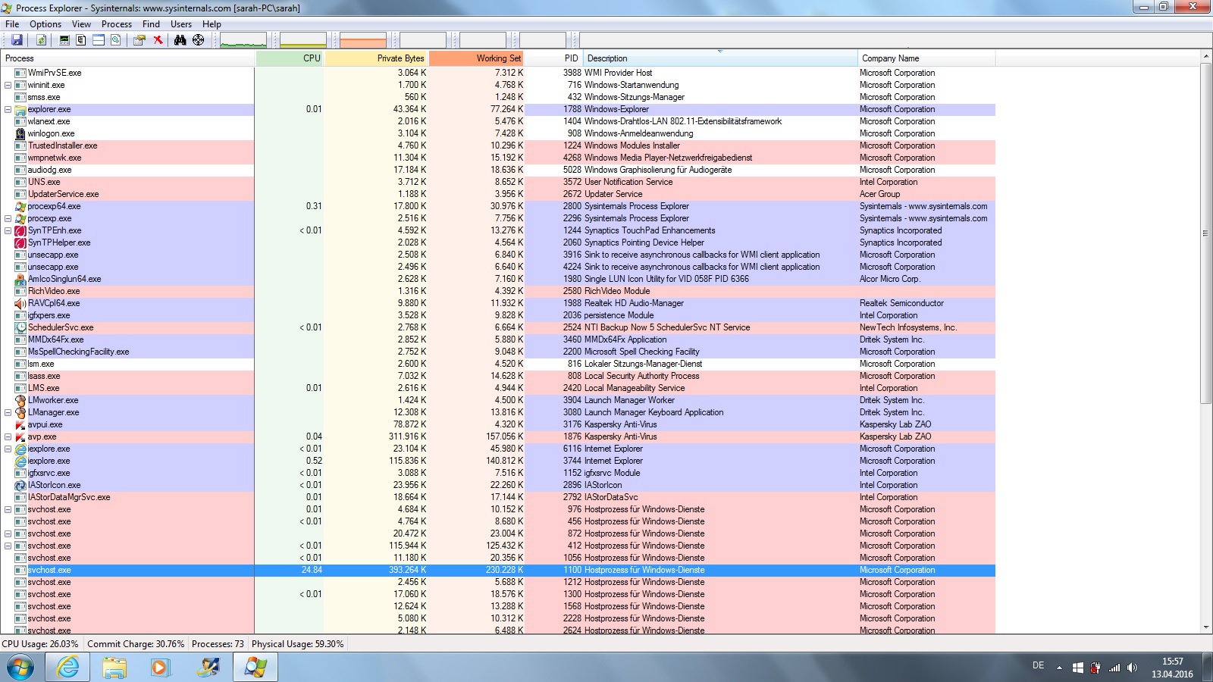1213x682 pixels.
Task: Click the green CPU usage mini graph
Action: pos(243,40)
